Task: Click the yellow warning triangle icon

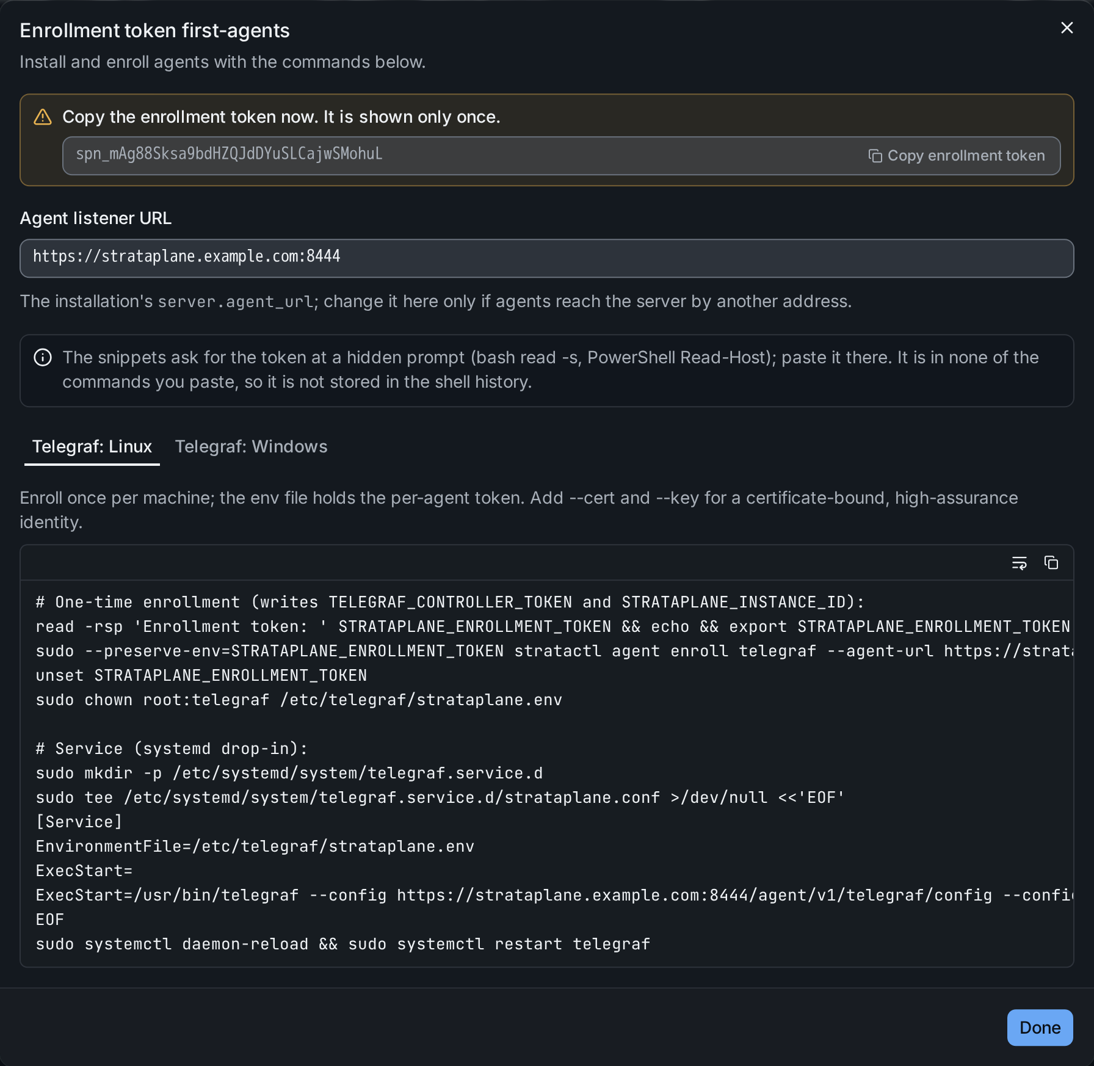Action: 43,117
